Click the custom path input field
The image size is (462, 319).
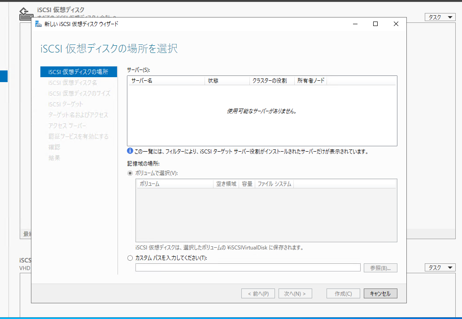[248, 267]
